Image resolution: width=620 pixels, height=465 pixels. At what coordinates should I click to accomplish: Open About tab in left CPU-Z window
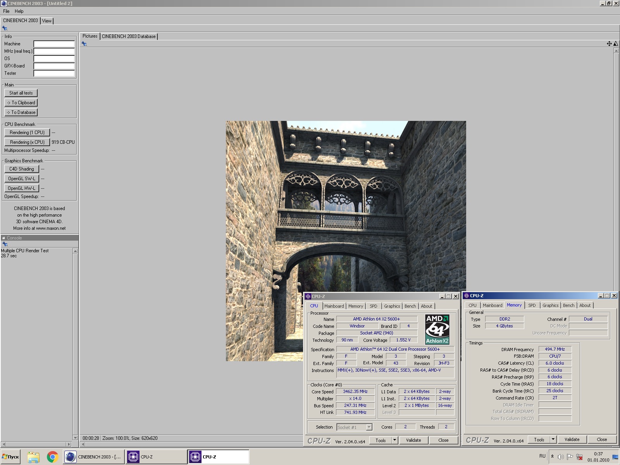point(427,306)
